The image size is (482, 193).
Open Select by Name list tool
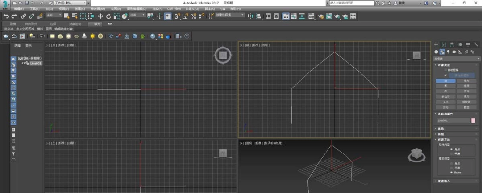(x=75, y=16)
